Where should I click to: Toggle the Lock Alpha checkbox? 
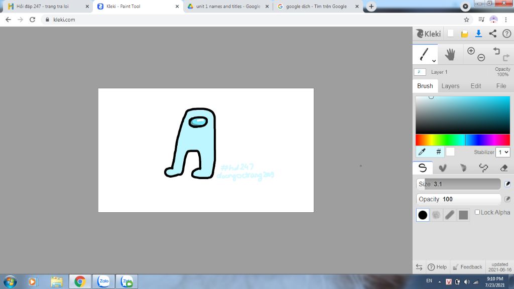(x=477, y=212)
